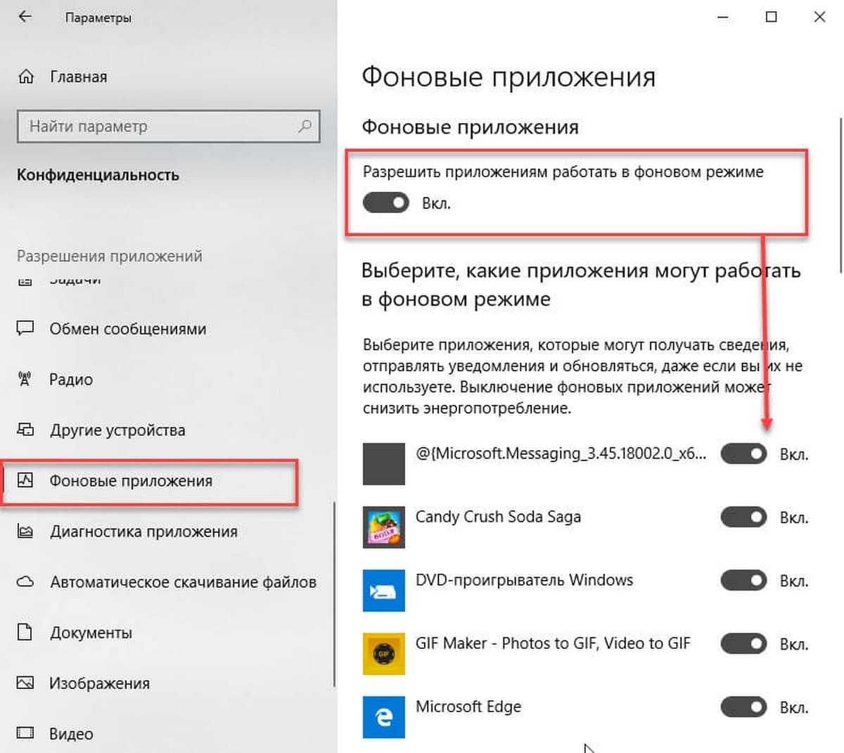Screen dimensions: 844x753
Task: Click the DVD-проигрыватель Windows app icon
Action: tap(384, 591)
